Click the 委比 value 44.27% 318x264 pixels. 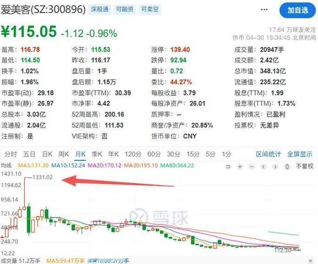click(x=181, y=82)
